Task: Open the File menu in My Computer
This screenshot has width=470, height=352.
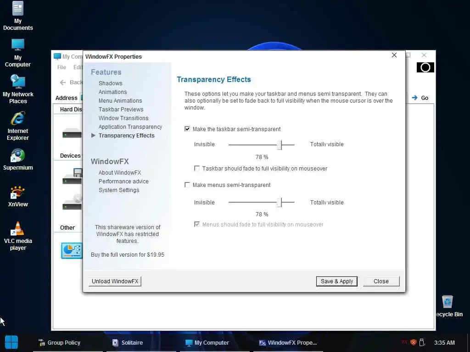Action: (x=62, y=67)
